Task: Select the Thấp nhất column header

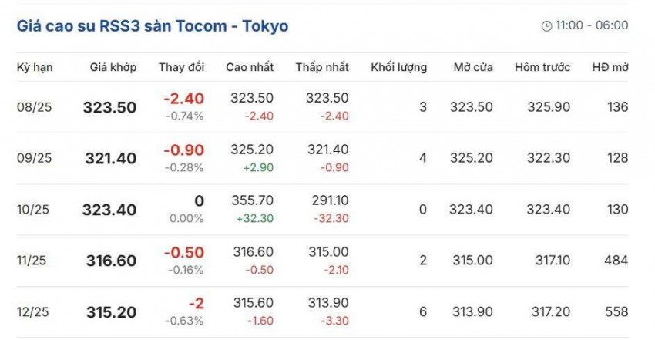Action: coord(322,67)
